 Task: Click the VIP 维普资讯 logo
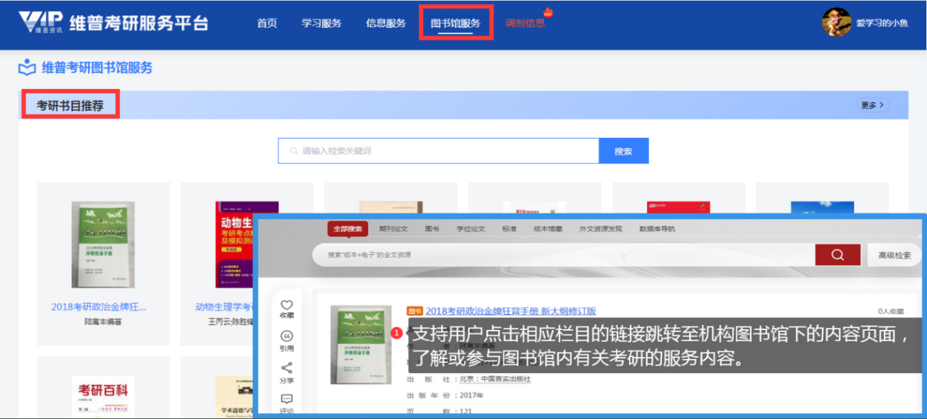pyautogui.click(x=40, y=23)
